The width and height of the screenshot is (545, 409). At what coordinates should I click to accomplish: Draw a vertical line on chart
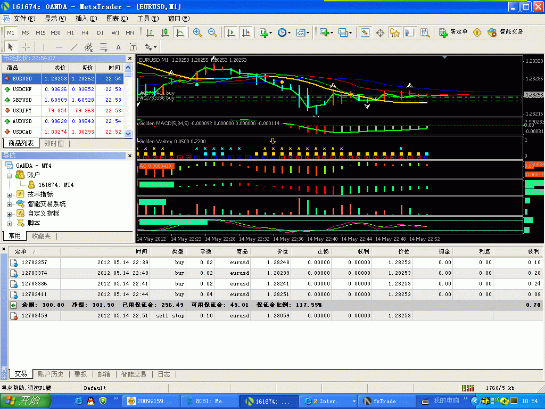click(x=44, y=47)
